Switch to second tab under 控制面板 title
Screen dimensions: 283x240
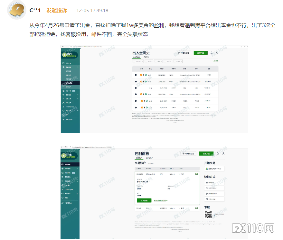point(149,158)
